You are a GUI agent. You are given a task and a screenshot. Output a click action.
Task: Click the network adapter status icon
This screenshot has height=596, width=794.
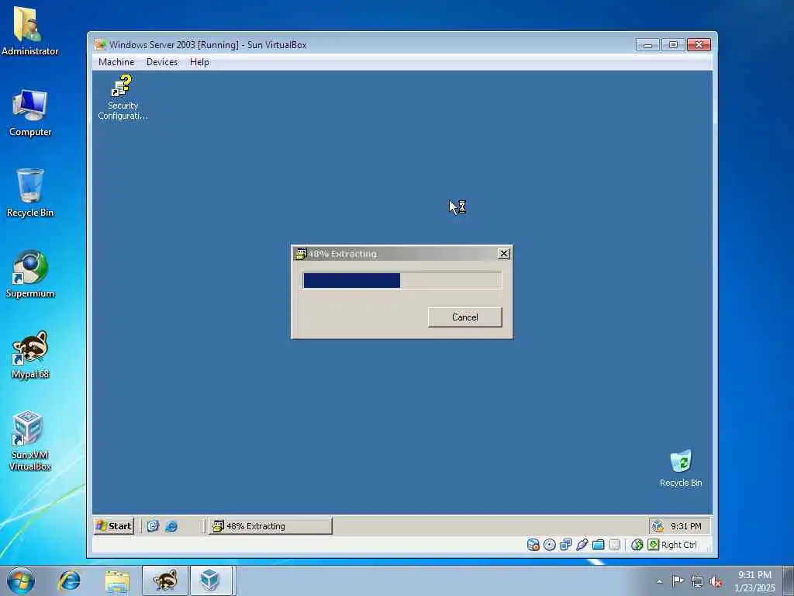click(x=565, y=545)
